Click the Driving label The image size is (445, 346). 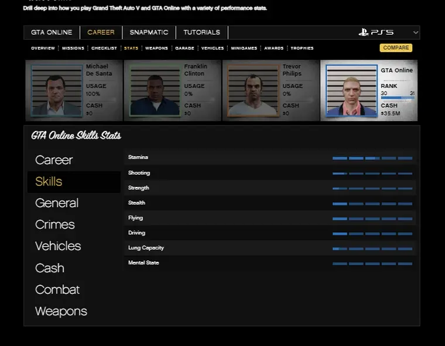pos(136,233)
